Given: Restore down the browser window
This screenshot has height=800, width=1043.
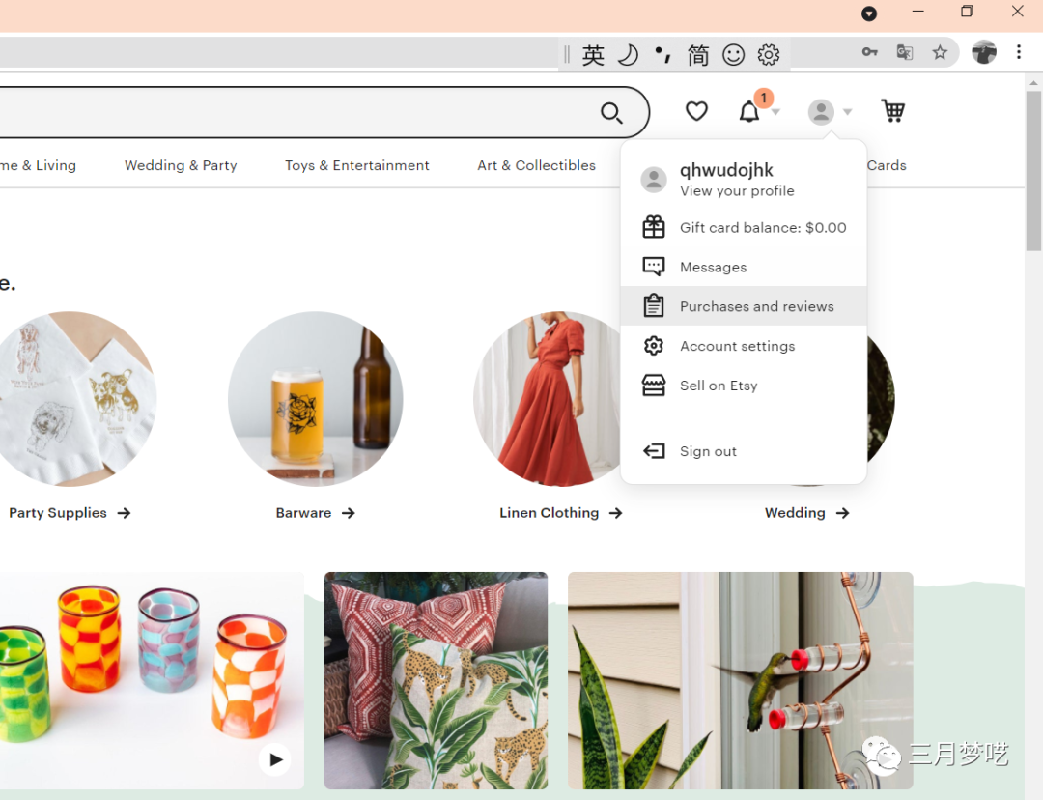Looking at the screenshot, I should point(967,12).
